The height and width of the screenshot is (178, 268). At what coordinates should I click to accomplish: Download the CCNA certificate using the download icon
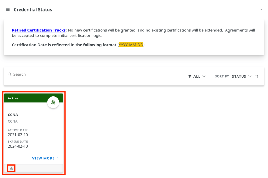pos(11,169)
